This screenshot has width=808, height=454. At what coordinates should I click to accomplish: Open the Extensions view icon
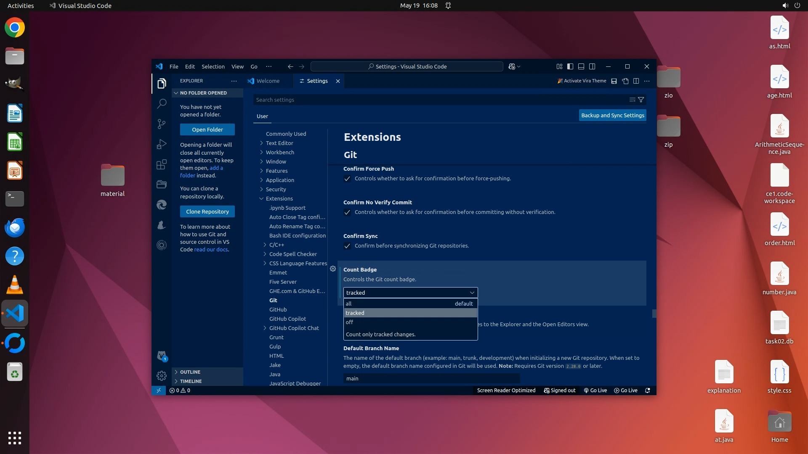(x=162, y=164)
